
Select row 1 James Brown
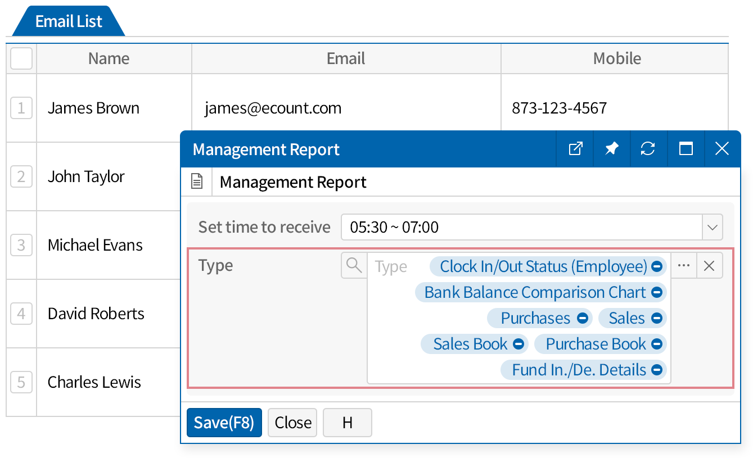pos(21,108)
